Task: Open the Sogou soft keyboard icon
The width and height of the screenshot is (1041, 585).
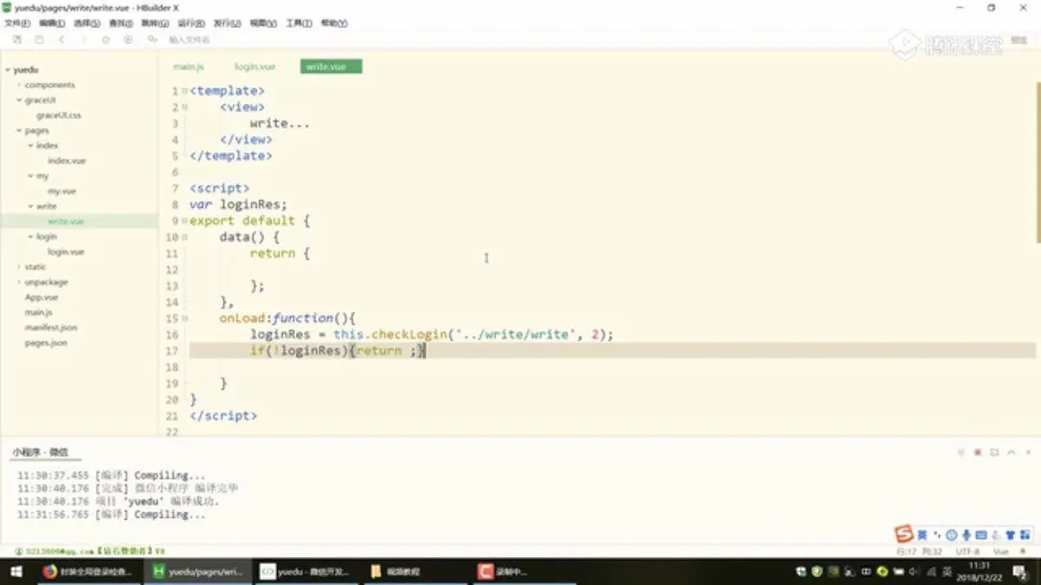Action: click(981, 535)
